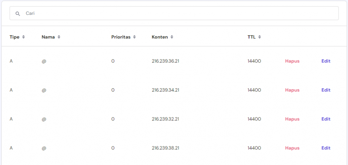Viewport: 348px width, 165px height.
Task: Click the Prioritas column header
Action: 121,37
